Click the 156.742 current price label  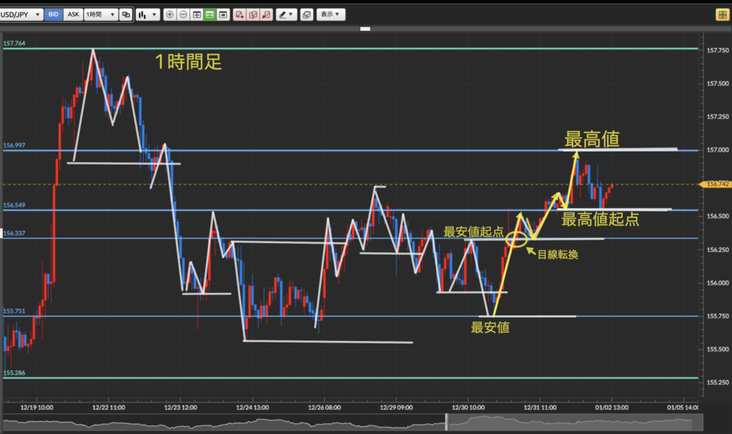[x=716, y=184]
